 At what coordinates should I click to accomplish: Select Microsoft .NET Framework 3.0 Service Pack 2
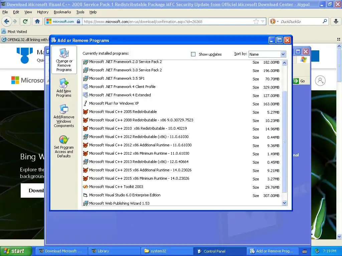[182, 70]
